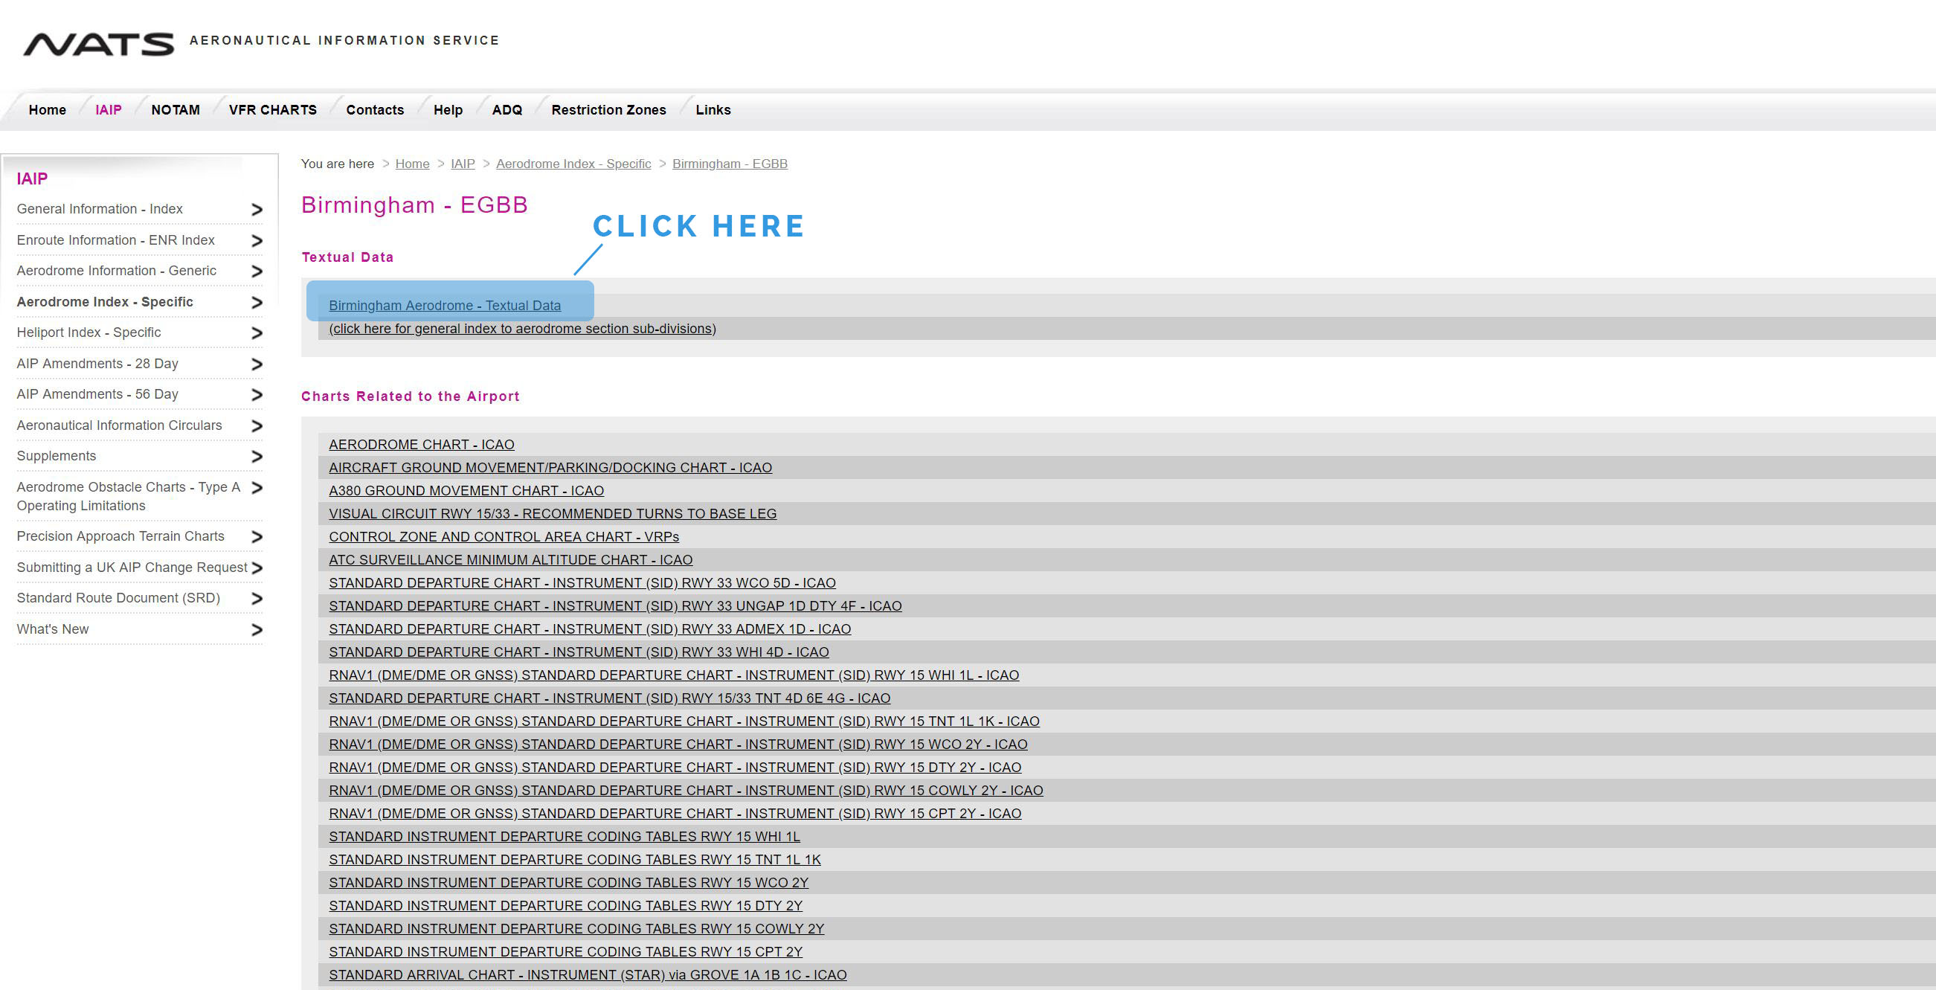Image resolution: width=1936 pixels, height=990 pixels.
Task: Expand Aerodrome Index - Specific chevron
Action: click(257, 302)
